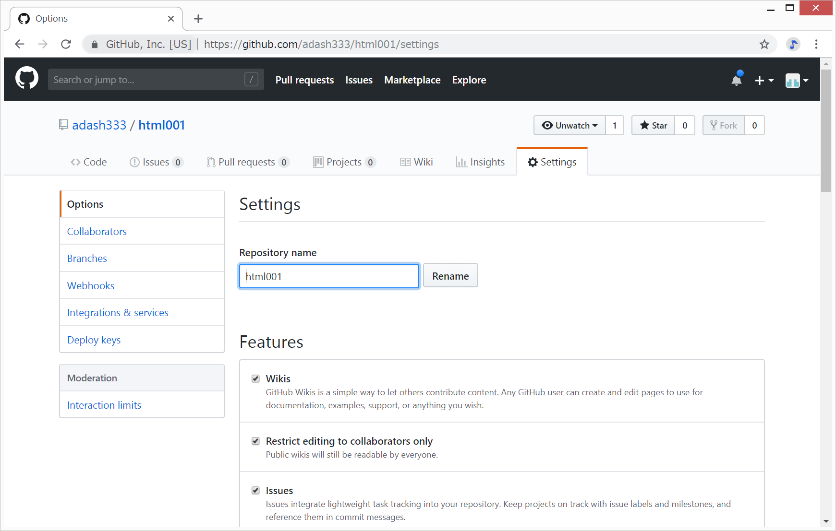Image resolution: width=836 pixels, height=531 pixels.
Task: Uncheck the Wikis feature checkbox
Action: [255, 379]
